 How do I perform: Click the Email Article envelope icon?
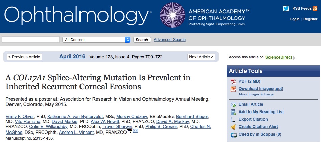[x=233, y=105]
